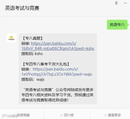130x119 pixels.
Task: Open the pan.baidu.com URL under 备考干货大礼包
Action: pyautogui.click(x=55, y=69)
